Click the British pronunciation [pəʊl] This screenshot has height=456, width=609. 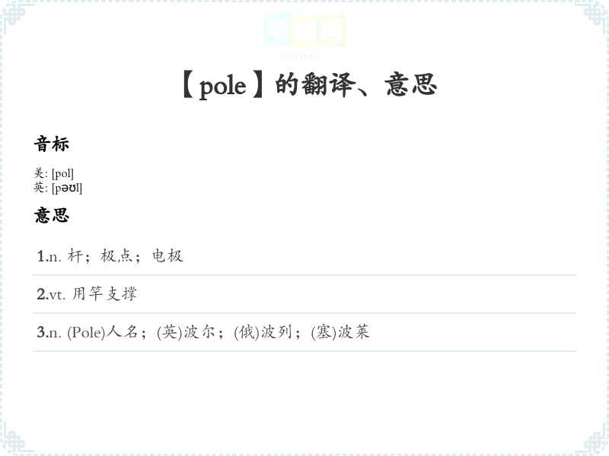pyautogui.click(x=67, y=188)
